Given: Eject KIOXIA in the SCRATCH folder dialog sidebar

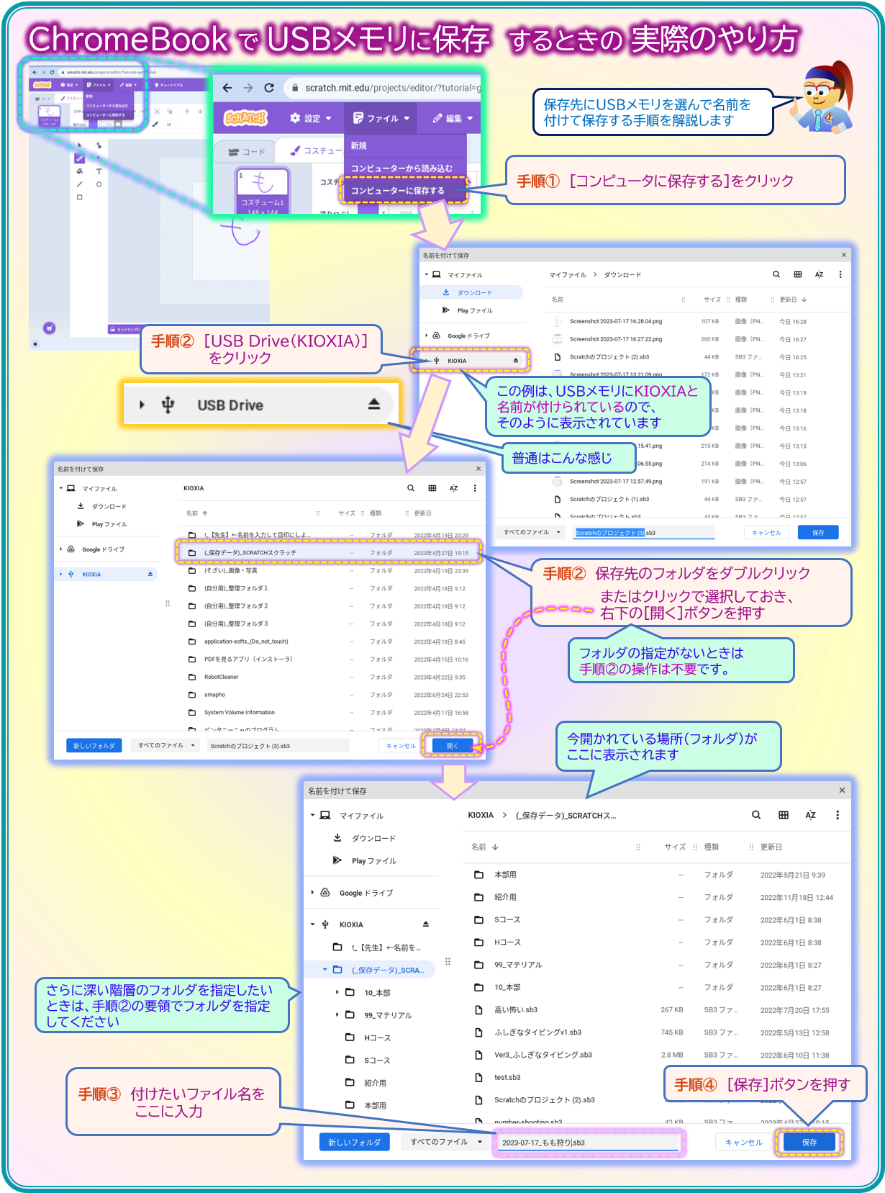Looking at the screenshot, I should point(426,924).
